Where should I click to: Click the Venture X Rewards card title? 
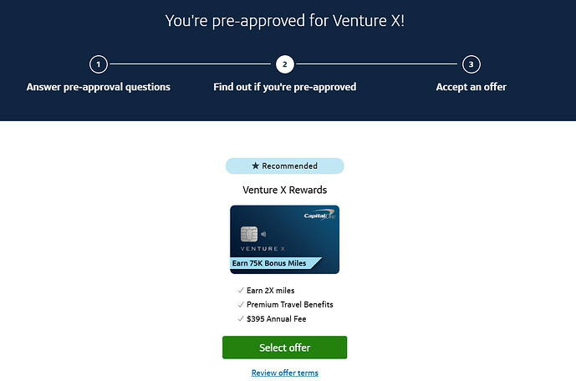click(x=285, y=190)
